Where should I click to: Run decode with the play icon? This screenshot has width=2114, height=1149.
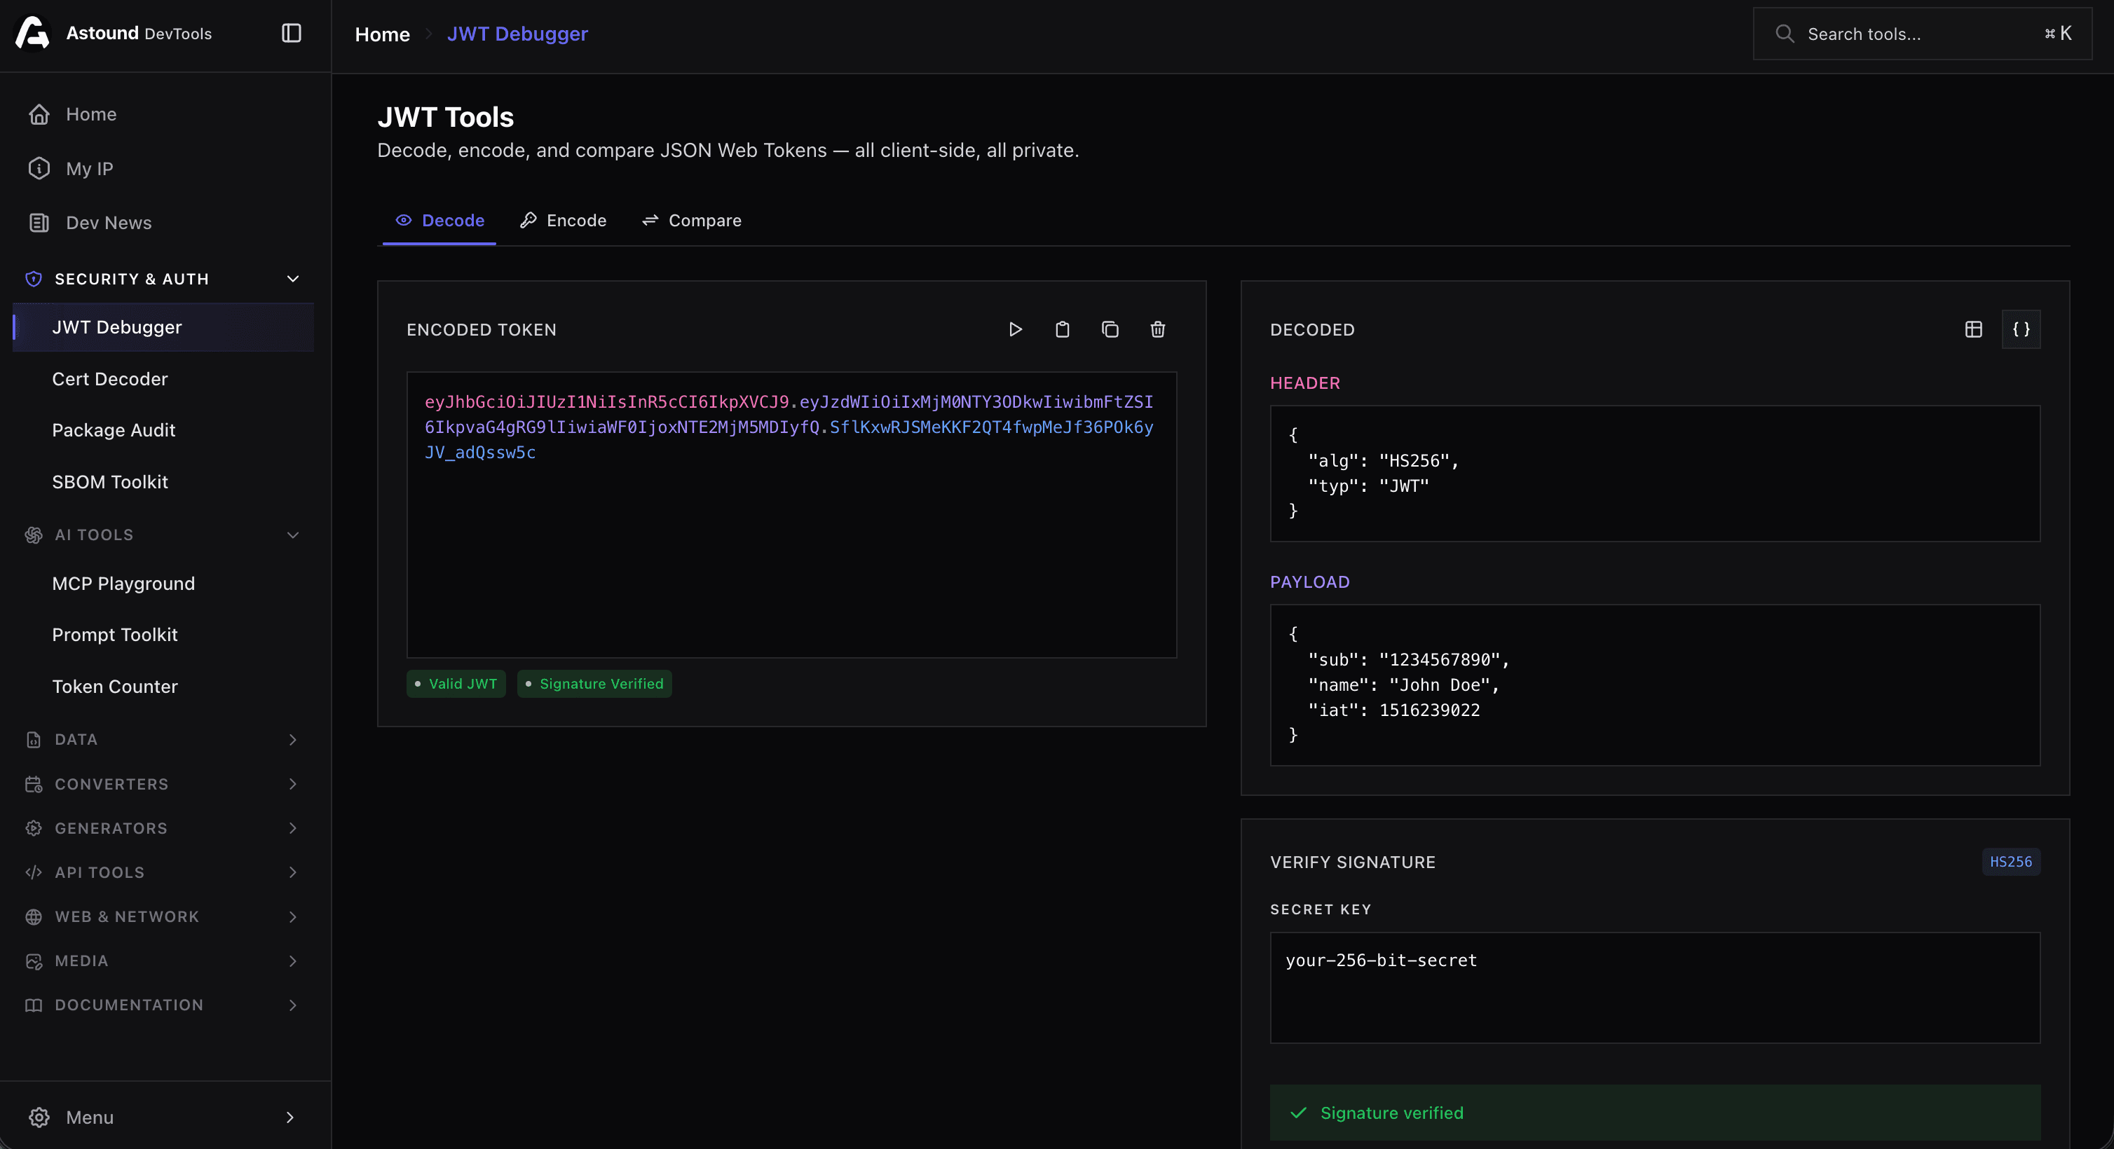click(x=1015, y=329)
